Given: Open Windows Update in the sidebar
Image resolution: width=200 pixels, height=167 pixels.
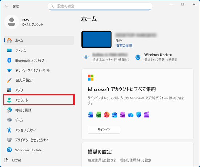Looking at the screenshot, I should click(39, 150).
